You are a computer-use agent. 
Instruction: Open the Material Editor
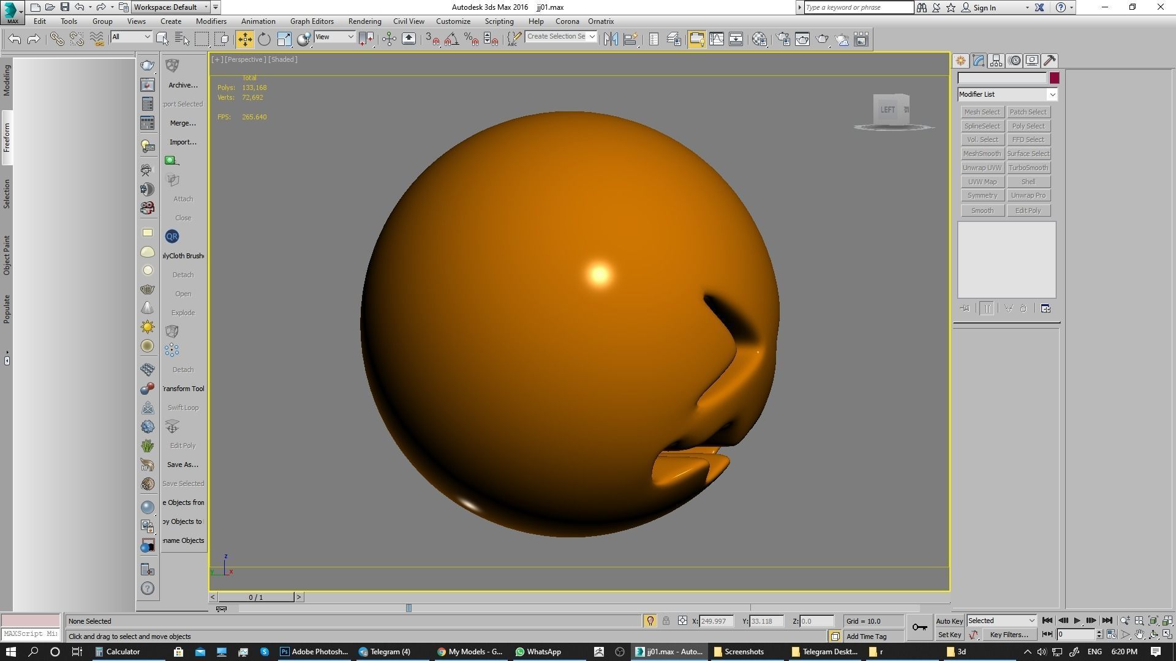[x=759, y=39]
